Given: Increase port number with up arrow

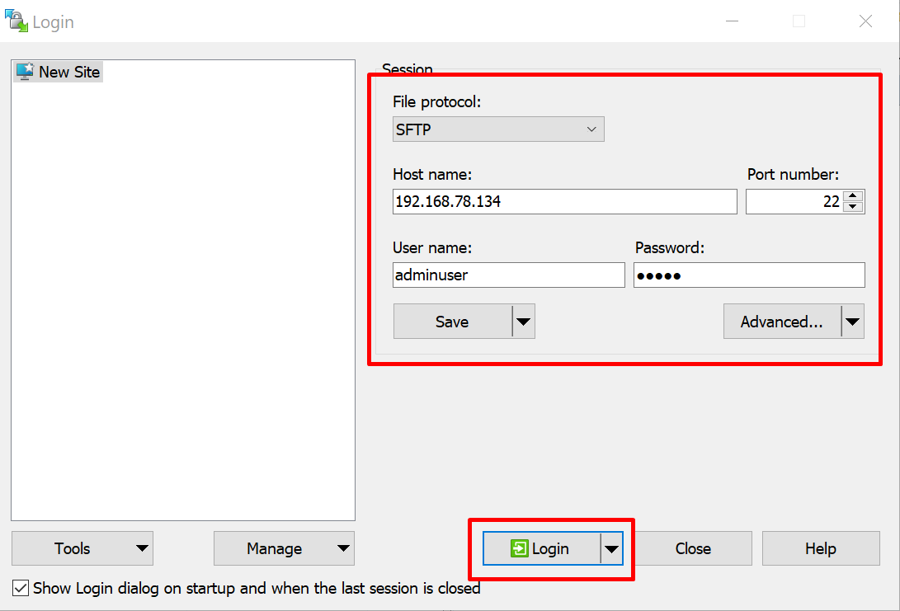Looking at the screenshot, I should (854, 196).
